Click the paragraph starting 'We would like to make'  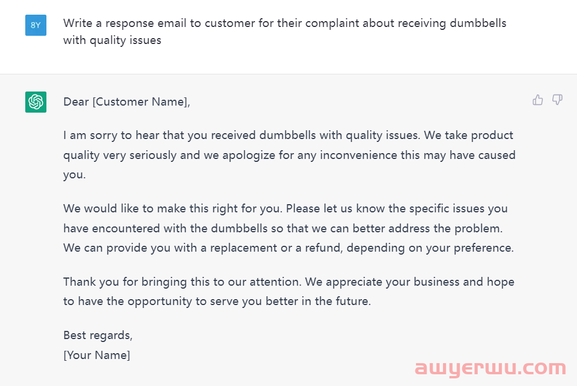(x=288, y=228)
